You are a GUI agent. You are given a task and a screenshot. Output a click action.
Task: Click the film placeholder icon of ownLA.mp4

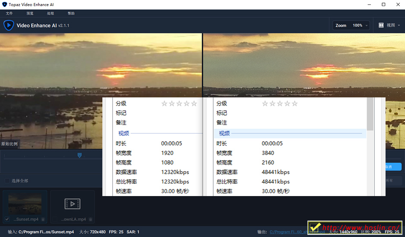[73, 204]
